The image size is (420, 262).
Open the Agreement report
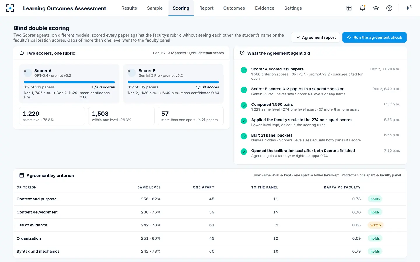click(x=316, y=37)
